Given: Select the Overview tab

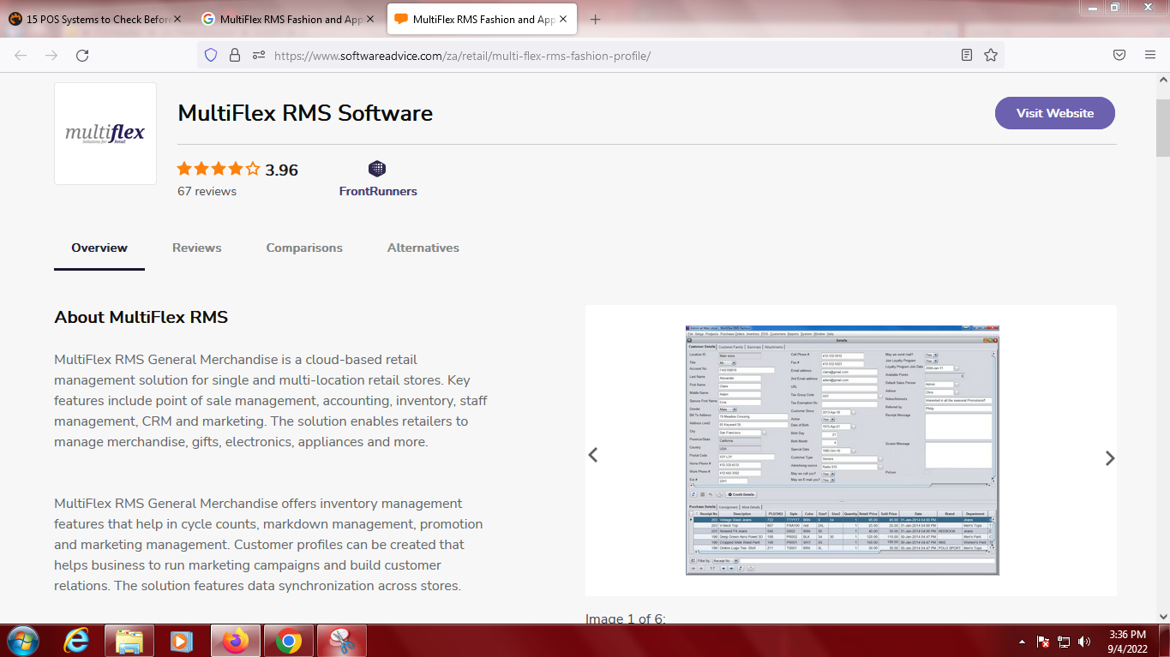Looking at the screenshot, I should [x=99, y=248].
